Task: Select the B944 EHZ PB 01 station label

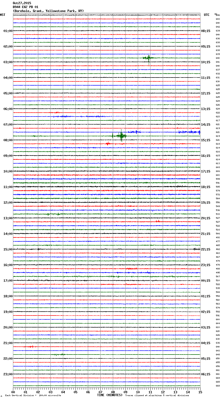Action: [25, 7]
